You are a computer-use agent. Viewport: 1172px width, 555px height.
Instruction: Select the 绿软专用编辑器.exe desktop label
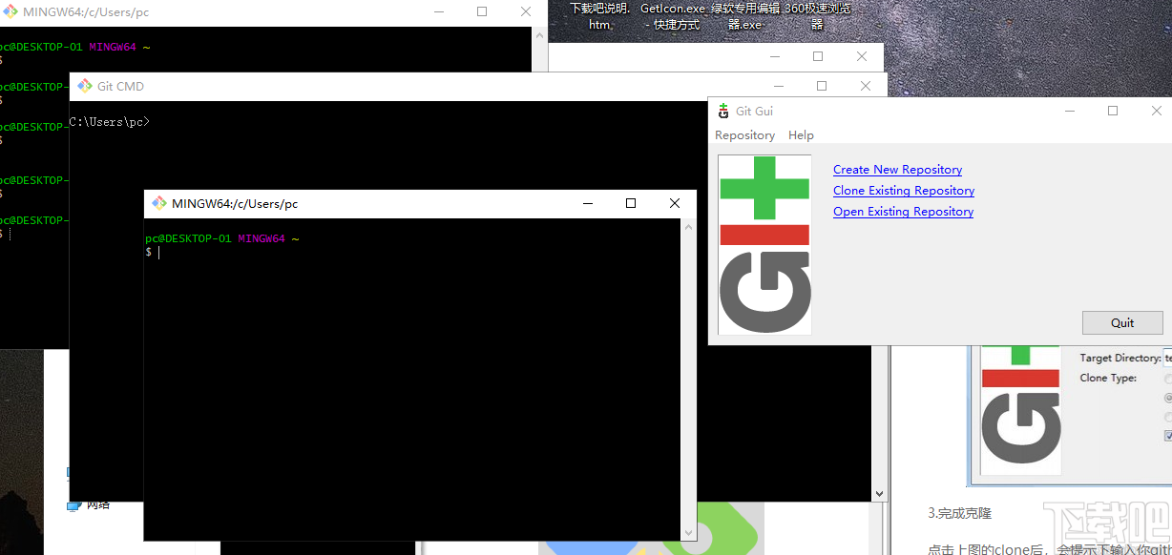point(744,16)
